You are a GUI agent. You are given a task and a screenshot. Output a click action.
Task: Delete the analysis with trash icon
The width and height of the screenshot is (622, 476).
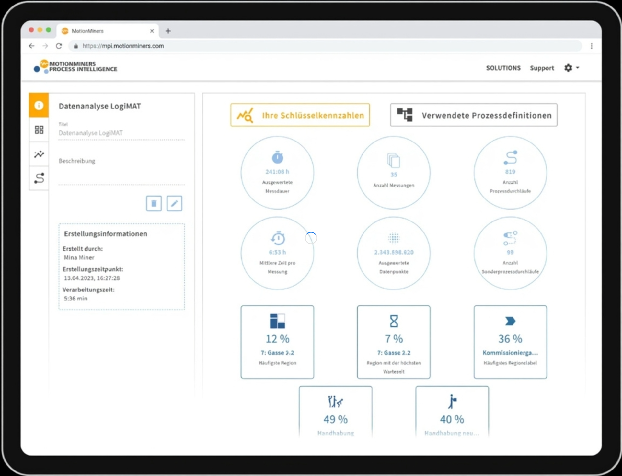pyautogui.click(x=154, y=203)
